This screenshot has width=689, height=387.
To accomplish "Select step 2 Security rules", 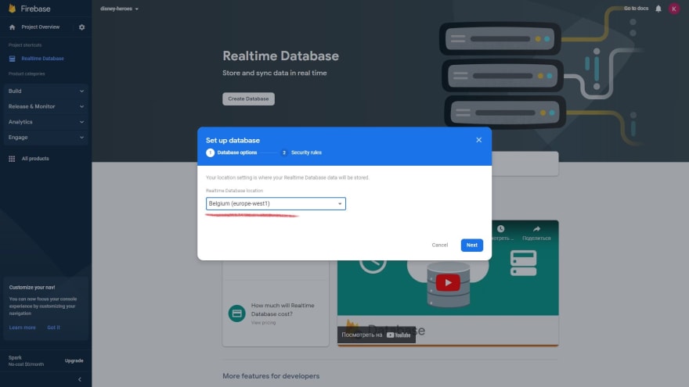I will 301,152.
